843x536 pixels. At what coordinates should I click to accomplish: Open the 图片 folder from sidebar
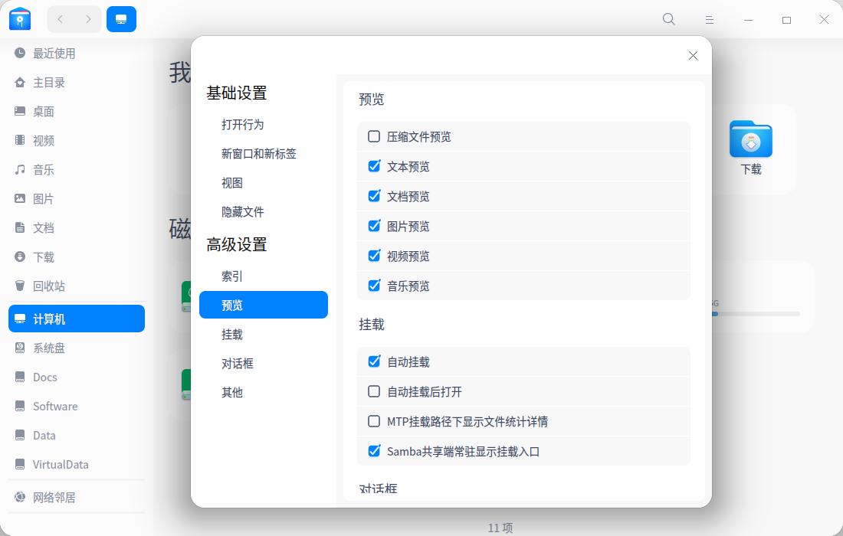(x=42, y=198)
